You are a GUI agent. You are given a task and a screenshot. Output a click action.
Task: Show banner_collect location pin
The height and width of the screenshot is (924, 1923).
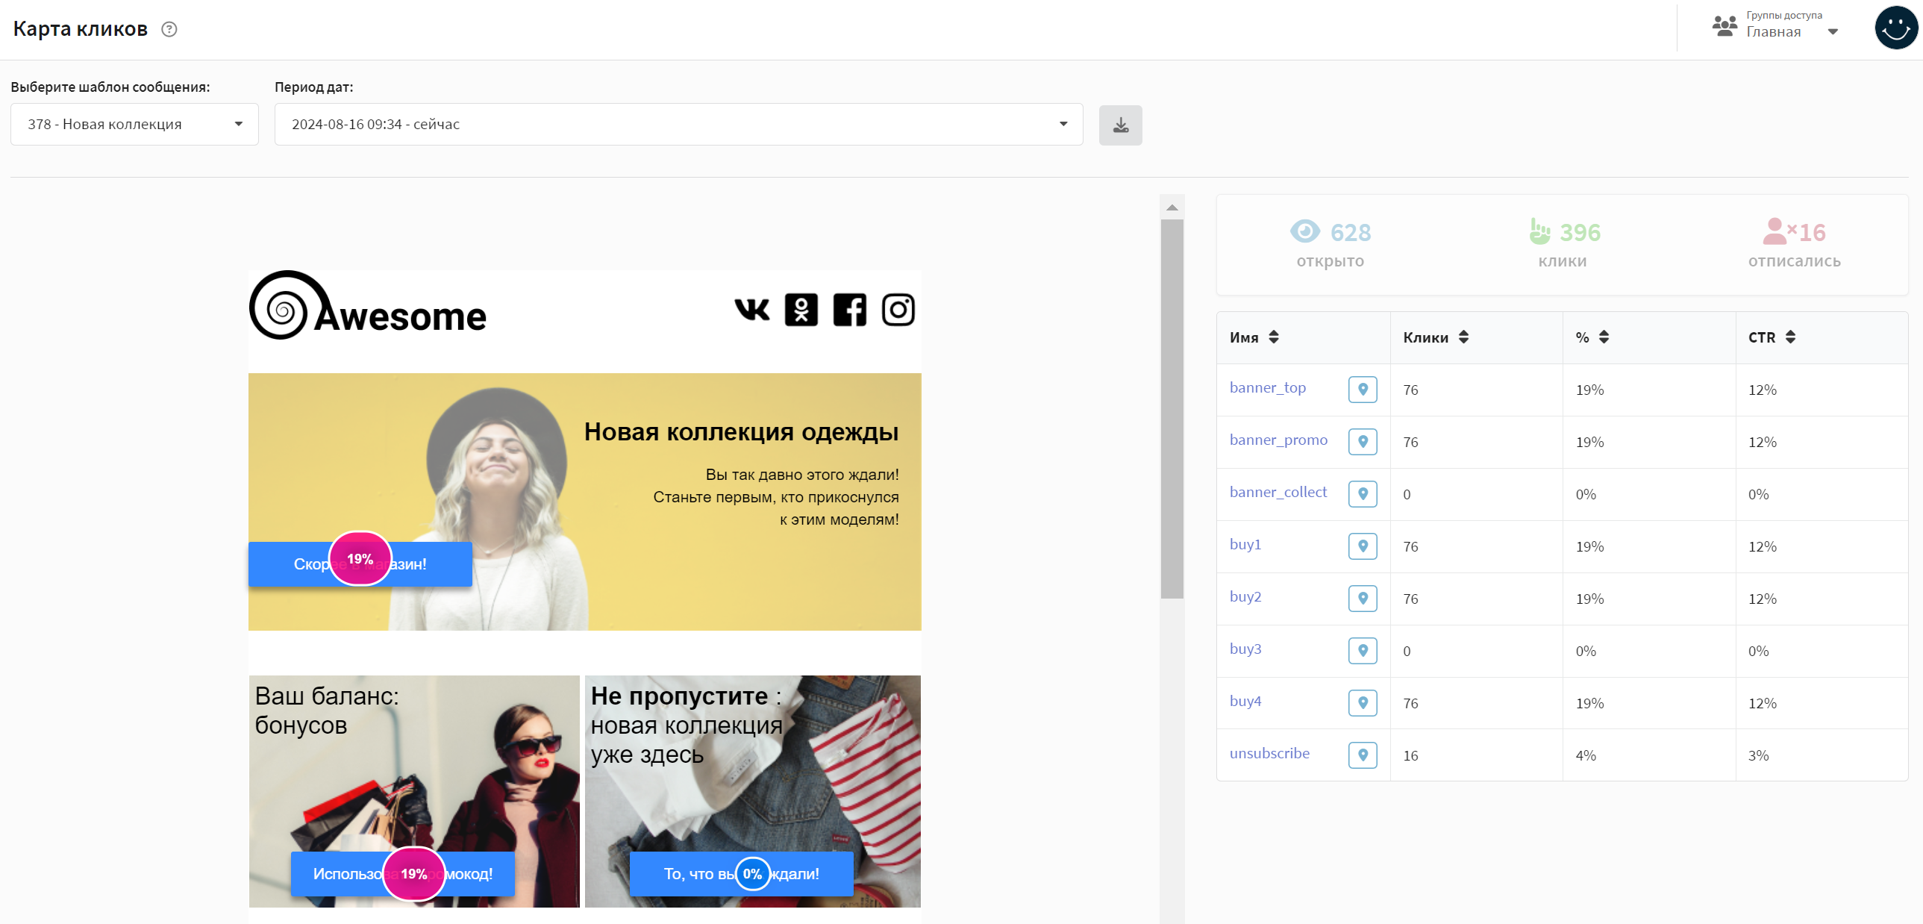(x=1363, y=493)
